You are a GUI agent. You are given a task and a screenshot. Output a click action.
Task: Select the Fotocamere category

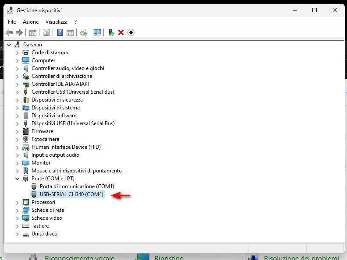coord(45,139)
